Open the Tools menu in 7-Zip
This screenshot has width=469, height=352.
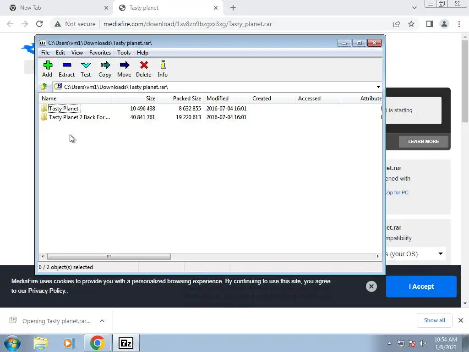click(x=124, y=53)
